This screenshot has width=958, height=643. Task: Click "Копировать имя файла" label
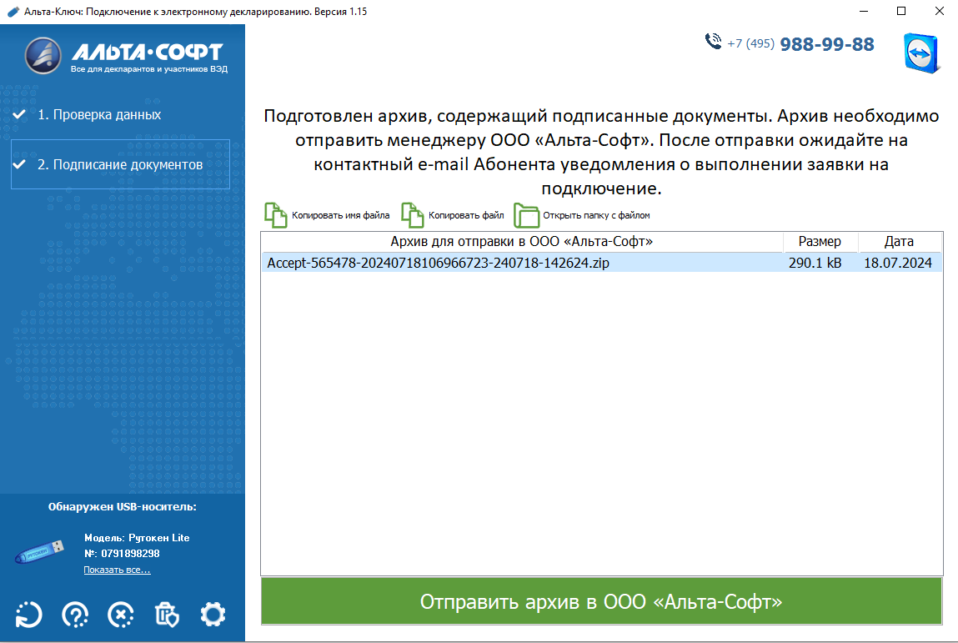[340, 215]
